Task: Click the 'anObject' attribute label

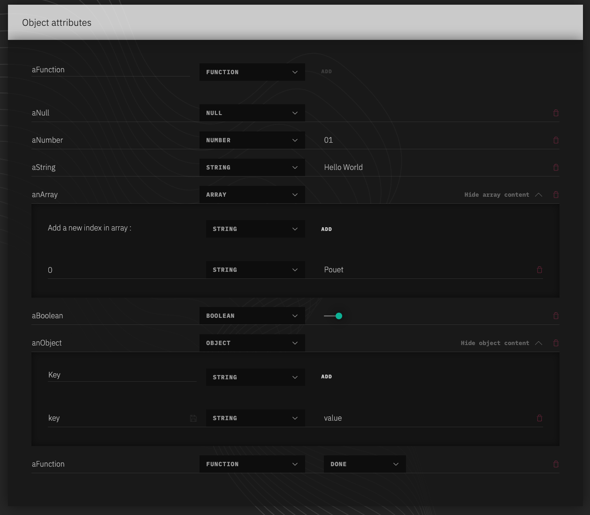Action: click(46, 343)
